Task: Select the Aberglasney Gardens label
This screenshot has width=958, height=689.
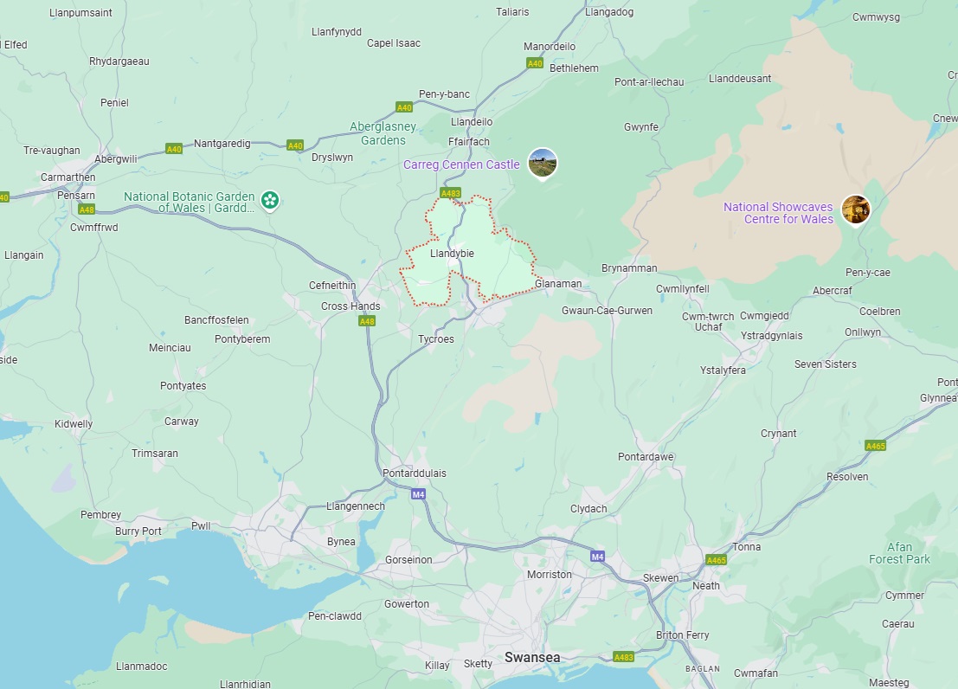Action: coord(383,133)
